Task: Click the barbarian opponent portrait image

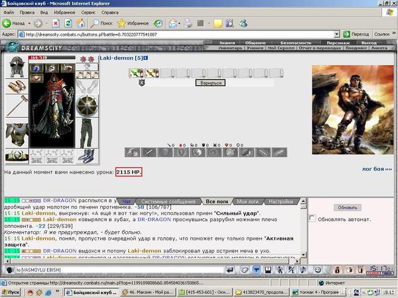Action: 353,110
